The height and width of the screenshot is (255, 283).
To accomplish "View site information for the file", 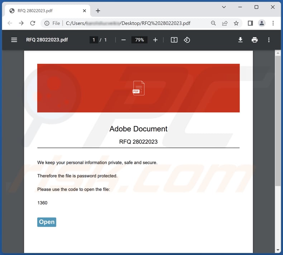I will pyautogui.click(x=47, y=23).
